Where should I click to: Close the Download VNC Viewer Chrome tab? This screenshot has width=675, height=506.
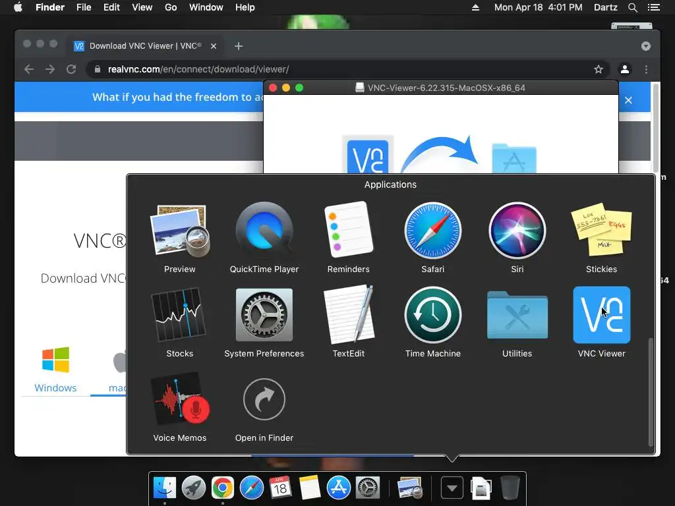pos(213,46)
